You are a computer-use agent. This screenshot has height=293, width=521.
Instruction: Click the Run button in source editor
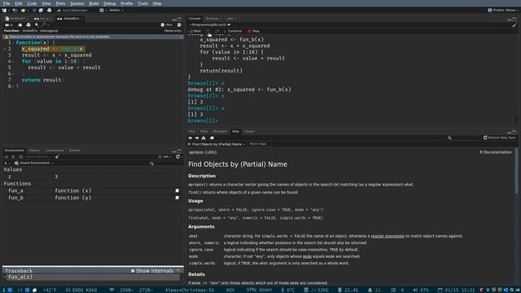[x=167, y=25]
